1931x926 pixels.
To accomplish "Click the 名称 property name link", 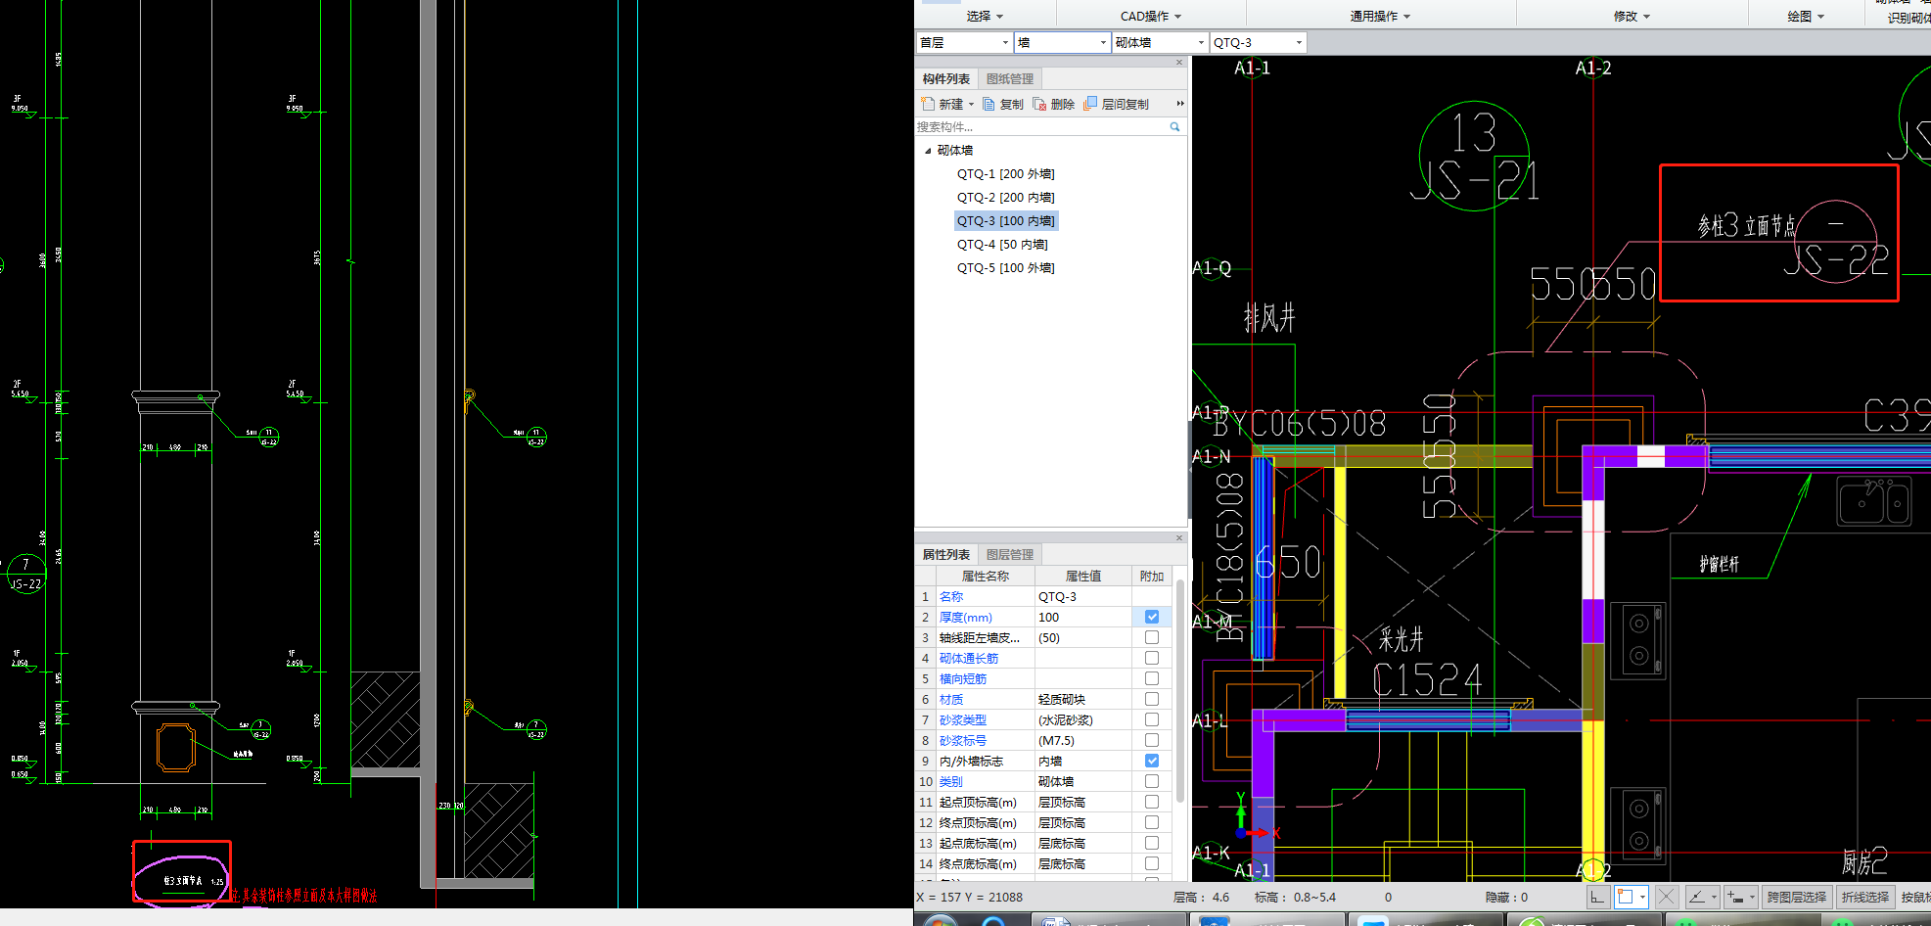I will (x=950, y=596).
